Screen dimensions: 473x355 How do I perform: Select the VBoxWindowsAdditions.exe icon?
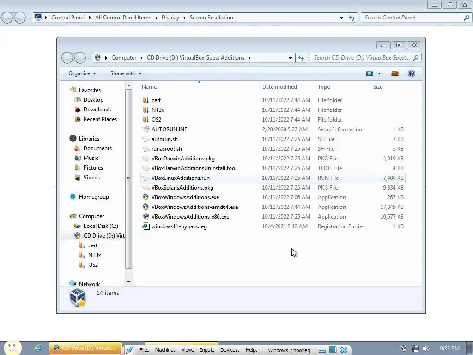coord(146,197)
